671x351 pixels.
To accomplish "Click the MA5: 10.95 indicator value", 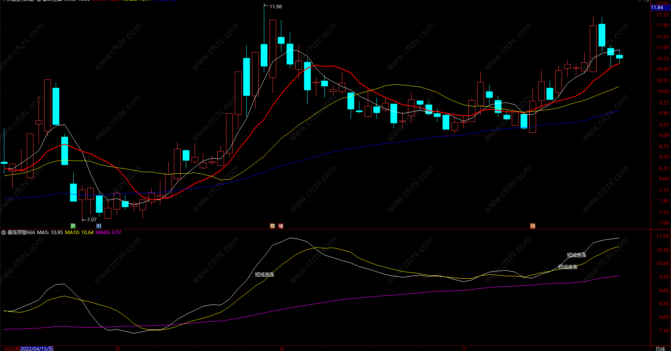I will point(50,233).
